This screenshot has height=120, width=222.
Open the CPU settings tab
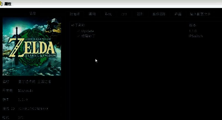[x=124, y=14]
